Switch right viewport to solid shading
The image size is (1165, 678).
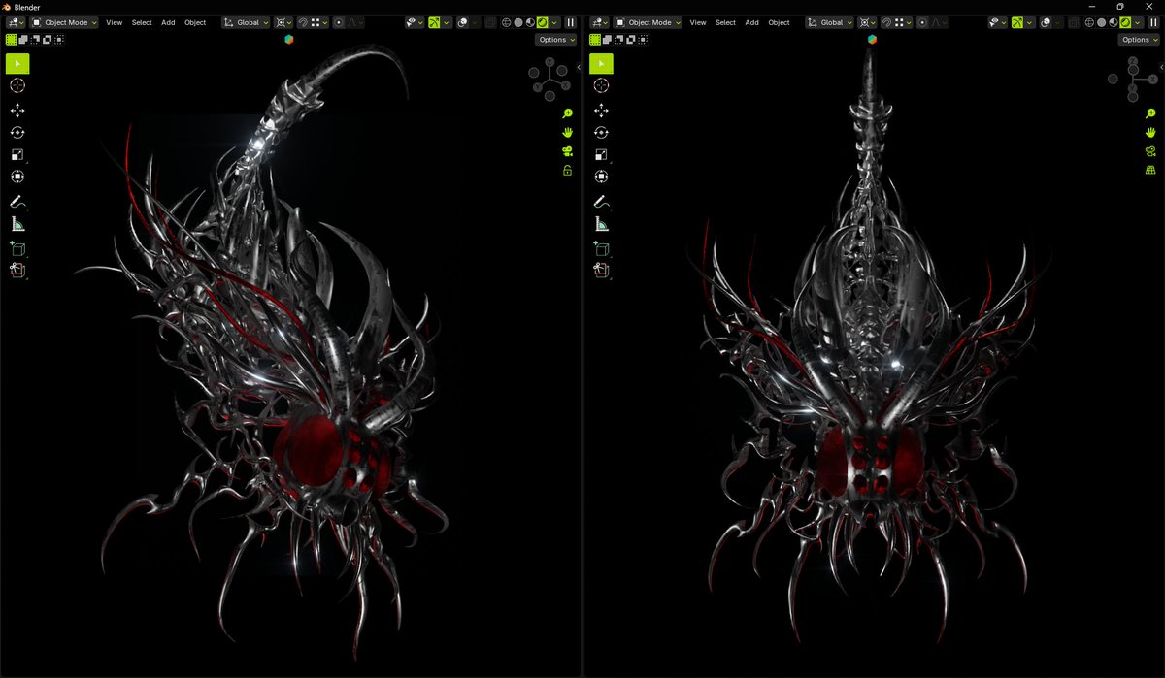(1101, 22)
